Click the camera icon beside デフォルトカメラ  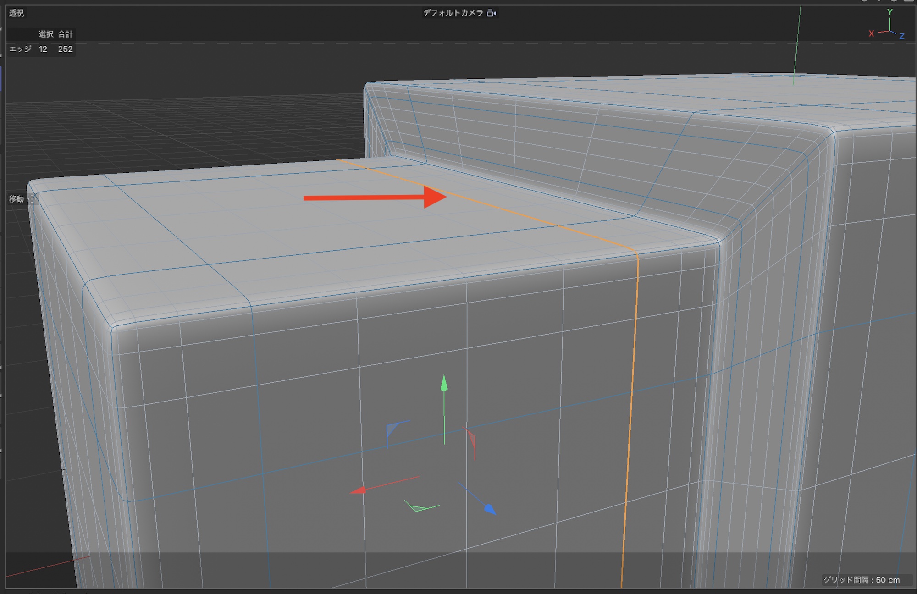point(492,13)
